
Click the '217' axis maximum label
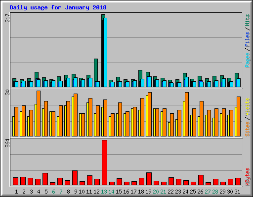[7, 18]
